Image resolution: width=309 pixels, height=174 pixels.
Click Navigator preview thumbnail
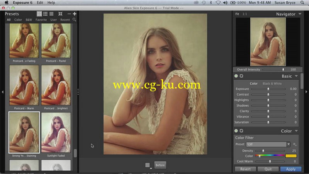[x=268, y=42]
